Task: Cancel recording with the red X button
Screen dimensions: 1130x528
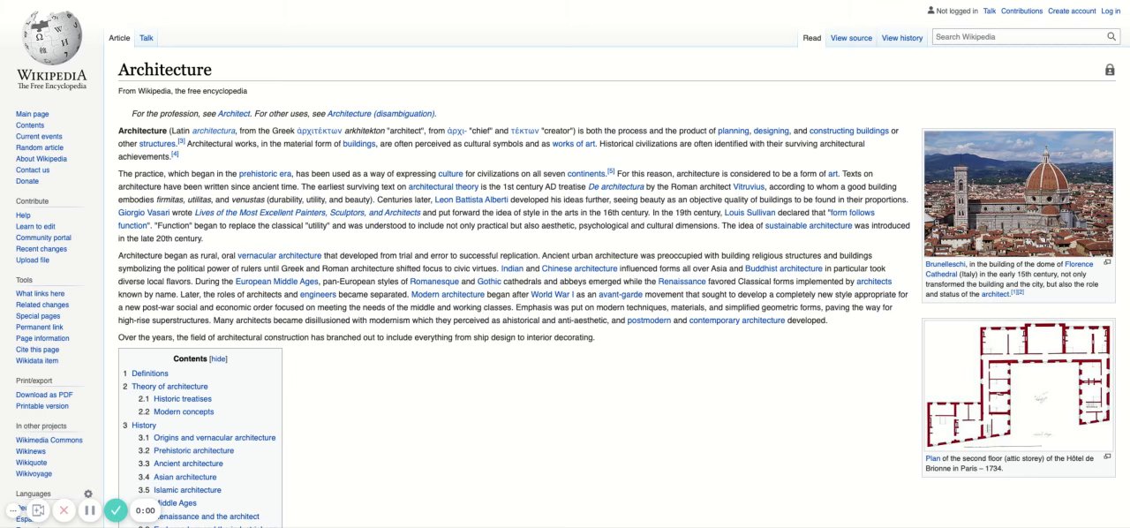Action: point(64,510)
